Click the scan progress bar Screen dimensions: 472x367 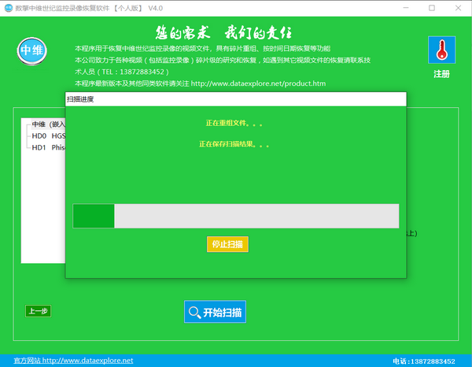tap(235, 216)
